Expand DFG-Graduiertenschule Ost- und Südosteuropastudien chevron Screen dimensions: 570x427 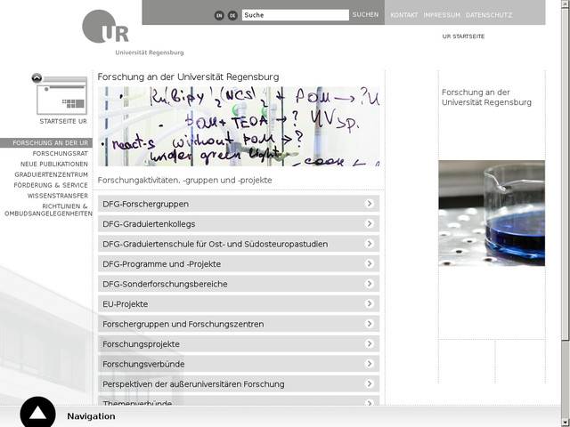[369, 244]
